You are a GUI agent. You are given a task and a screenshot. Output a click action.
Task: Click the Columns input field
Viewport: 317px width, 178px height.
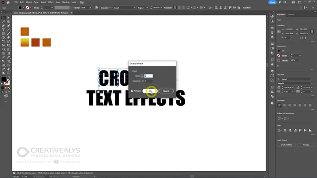(149, 81)
